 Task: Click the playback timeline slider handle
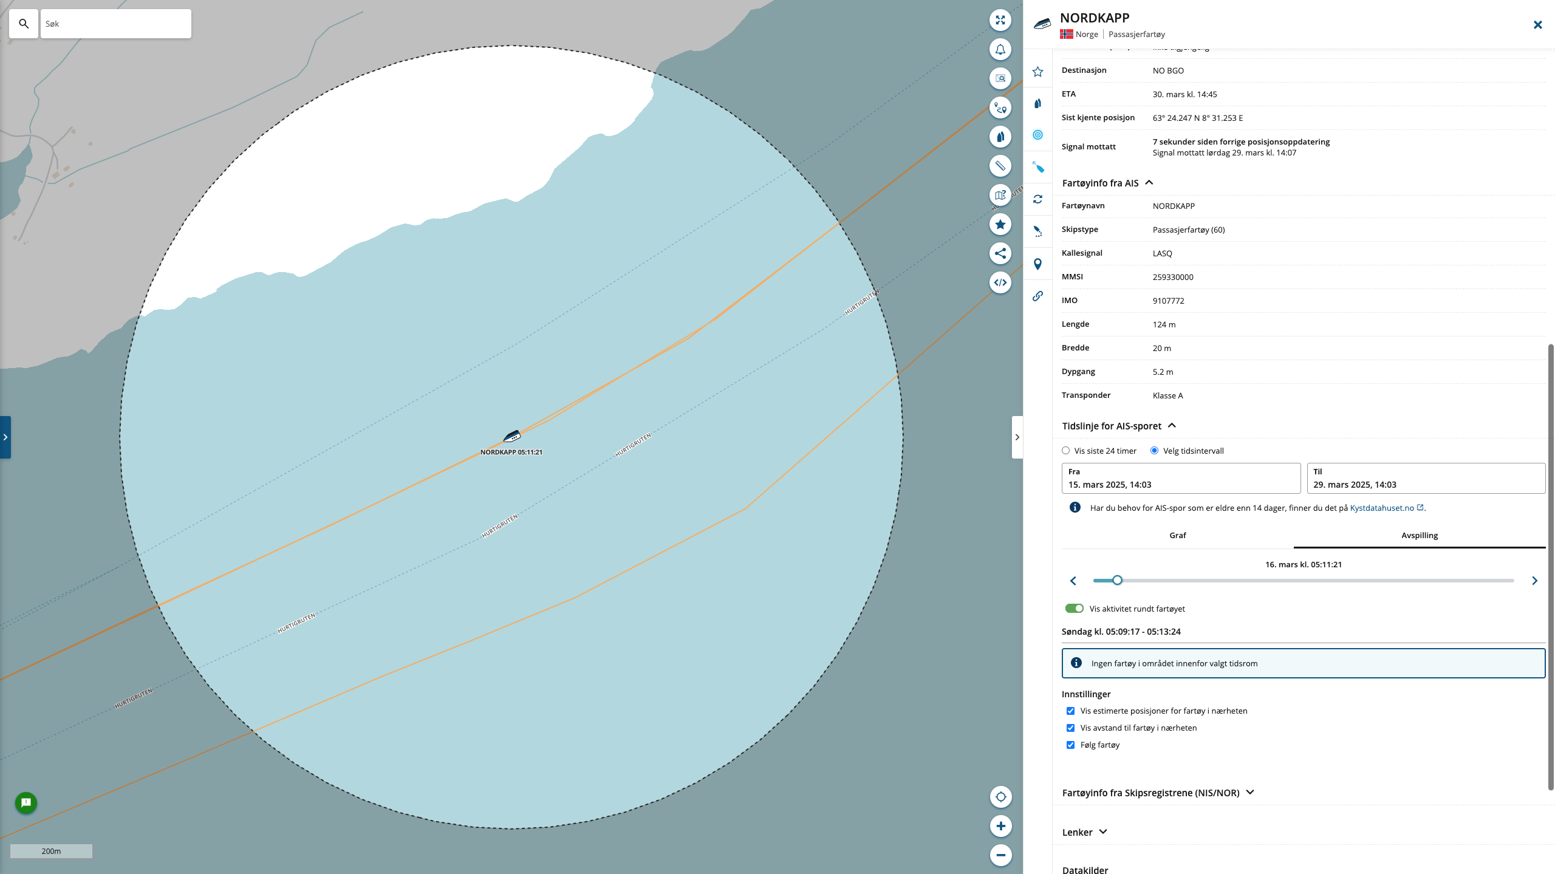(1117, 580)
